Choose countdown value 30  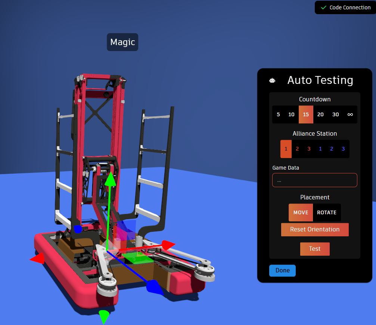pos(336,114)
